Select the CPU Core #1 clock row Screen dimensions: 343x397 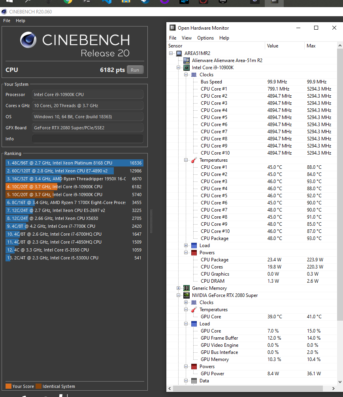click(x=252, y=89)
